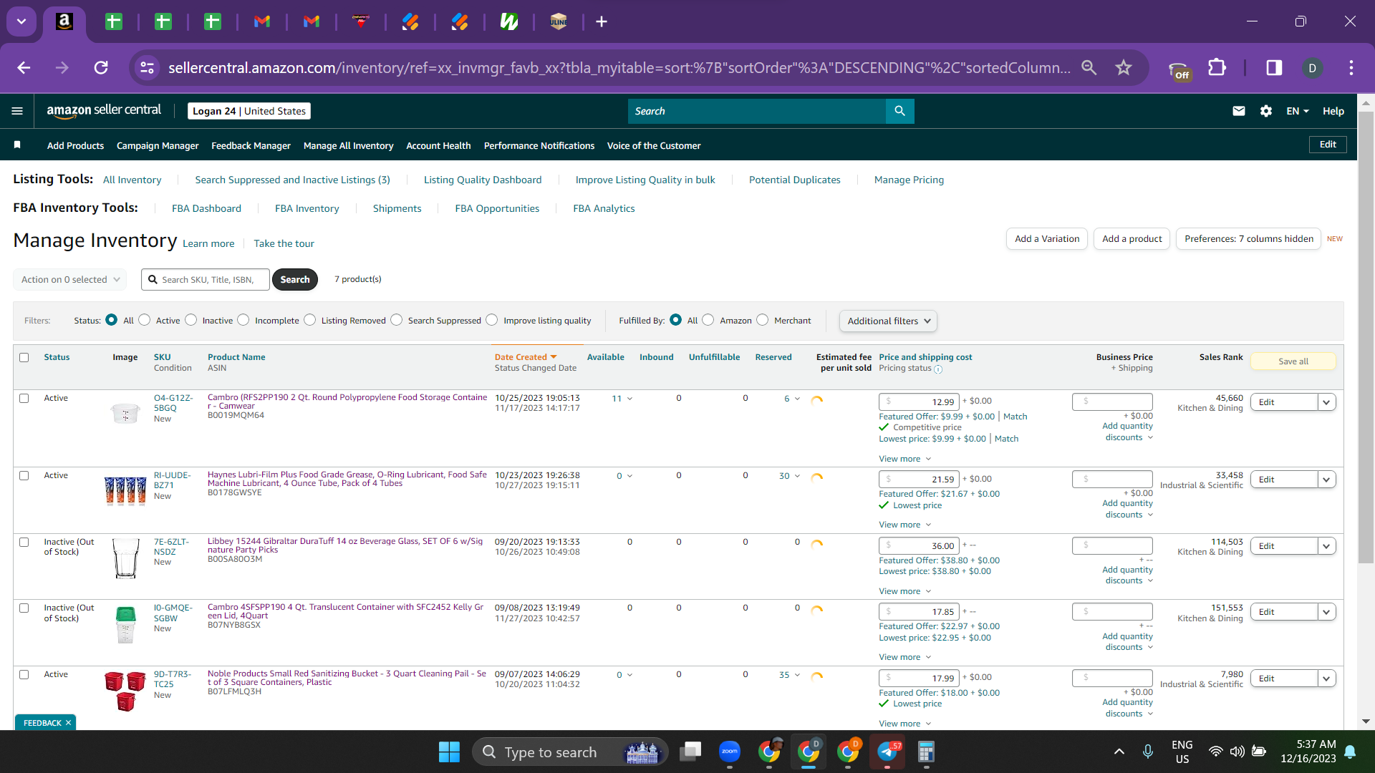
Task: Go back with the browser back arrow
Action: (x=24, y=68)
